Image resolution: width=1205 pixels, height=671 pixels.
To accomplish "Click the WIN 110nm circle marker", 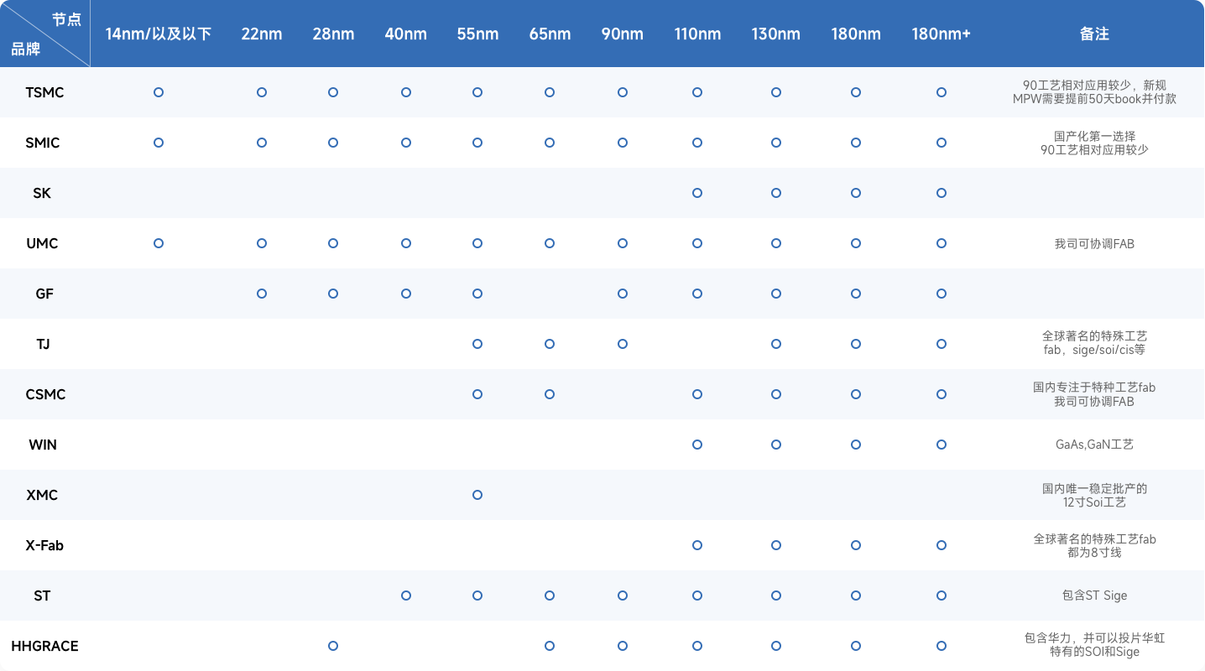I will [x=697, y=445].
